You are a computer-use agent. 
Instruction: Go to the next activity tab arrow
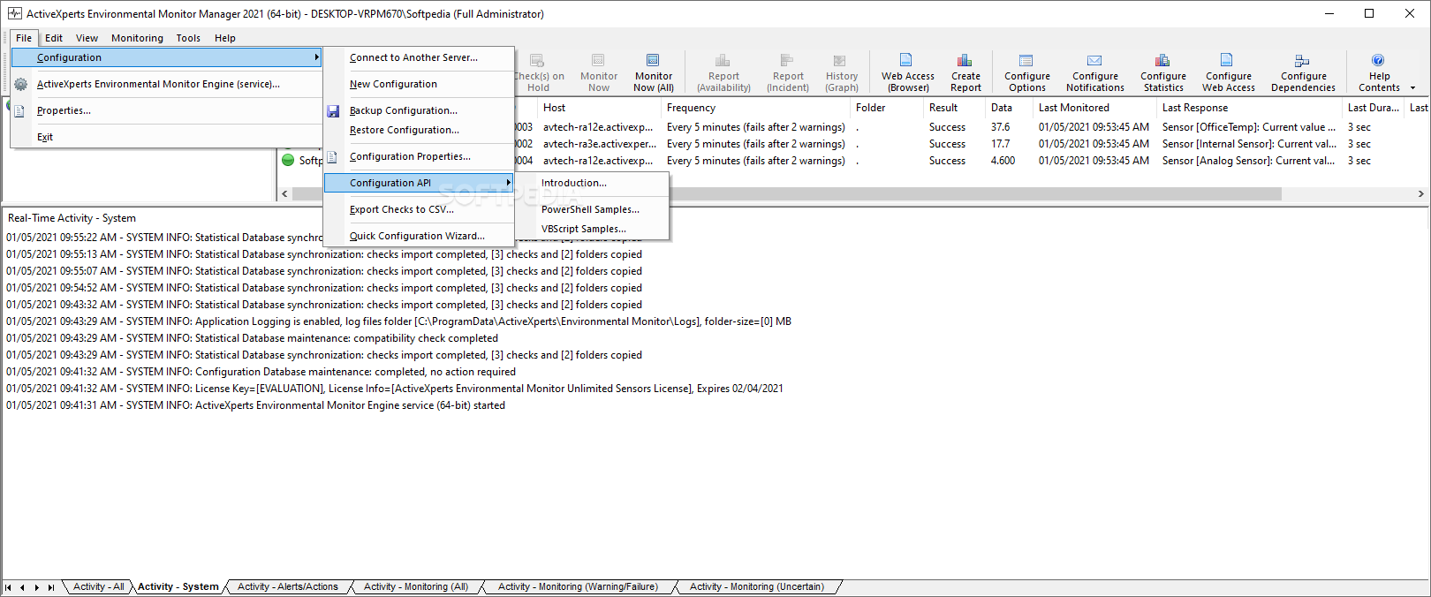click(37, 587)
